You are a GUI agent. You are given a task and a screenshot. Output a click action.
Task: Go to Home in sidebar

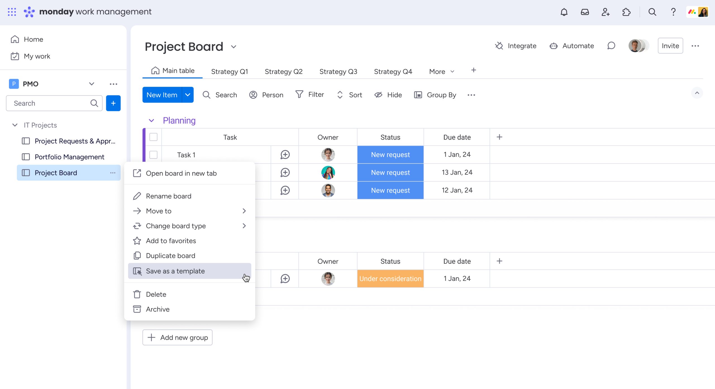coord(27,39)
